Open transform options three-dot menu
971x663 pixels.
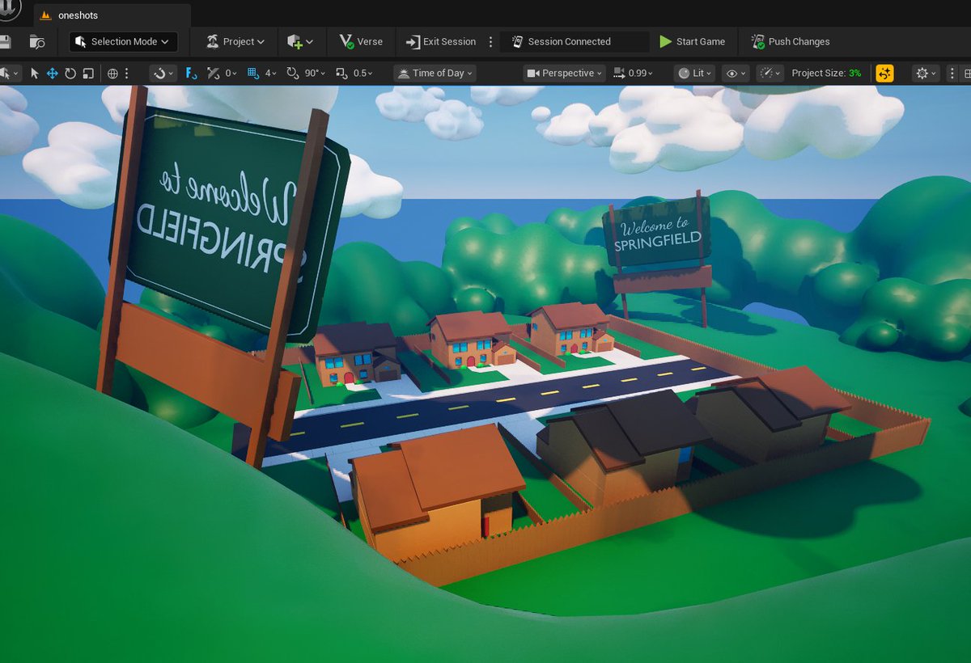(x=127, y=73)
